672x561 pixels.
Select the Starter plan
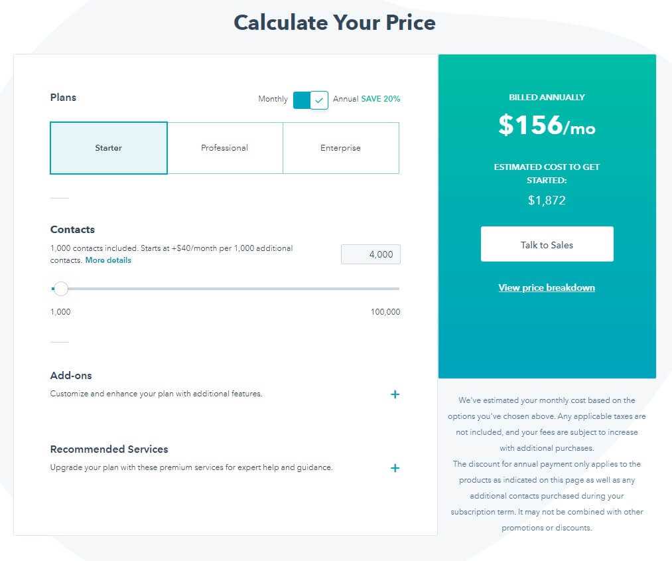coord(109,148)
